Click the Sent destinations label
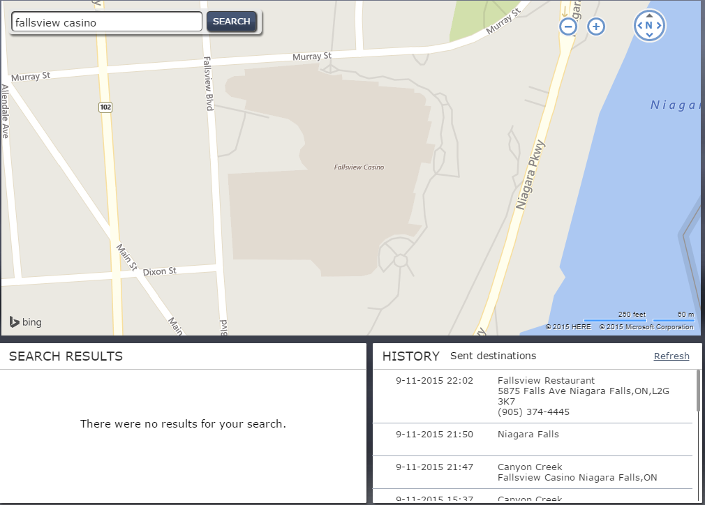Viewport: 705px width, 505px height. [x=493, y=356]
